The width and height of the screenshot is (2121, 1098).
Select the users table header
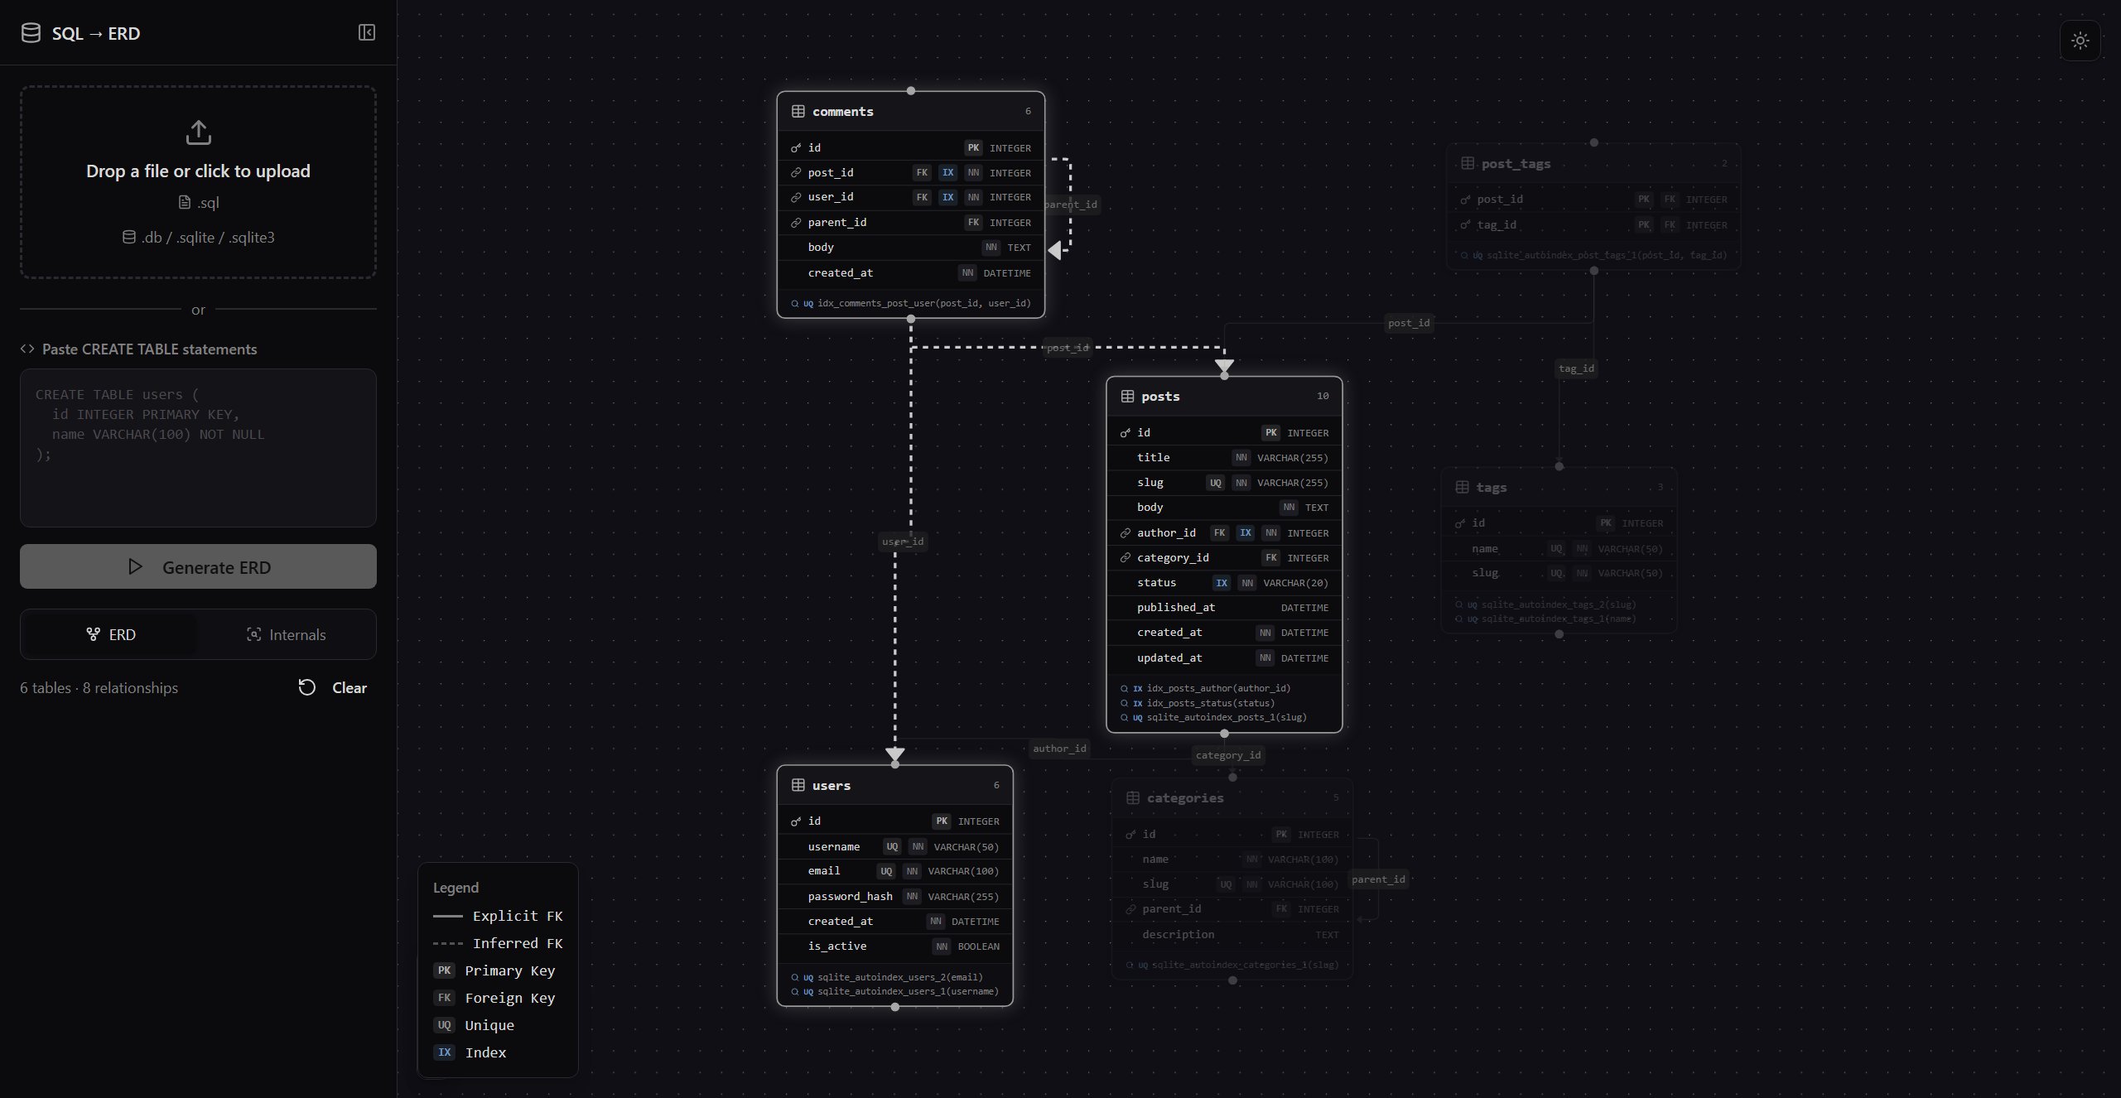(x=895, y=785)
